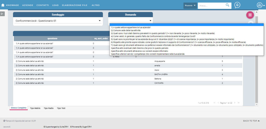
Task: Open the pink hamburger menu button
Action: pos(250,15)
